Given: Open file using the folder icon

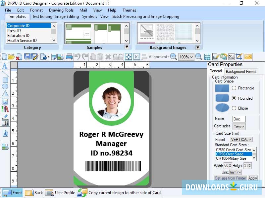Looking at the screenshot, I should pyautogui.click(x=12, y=57).
